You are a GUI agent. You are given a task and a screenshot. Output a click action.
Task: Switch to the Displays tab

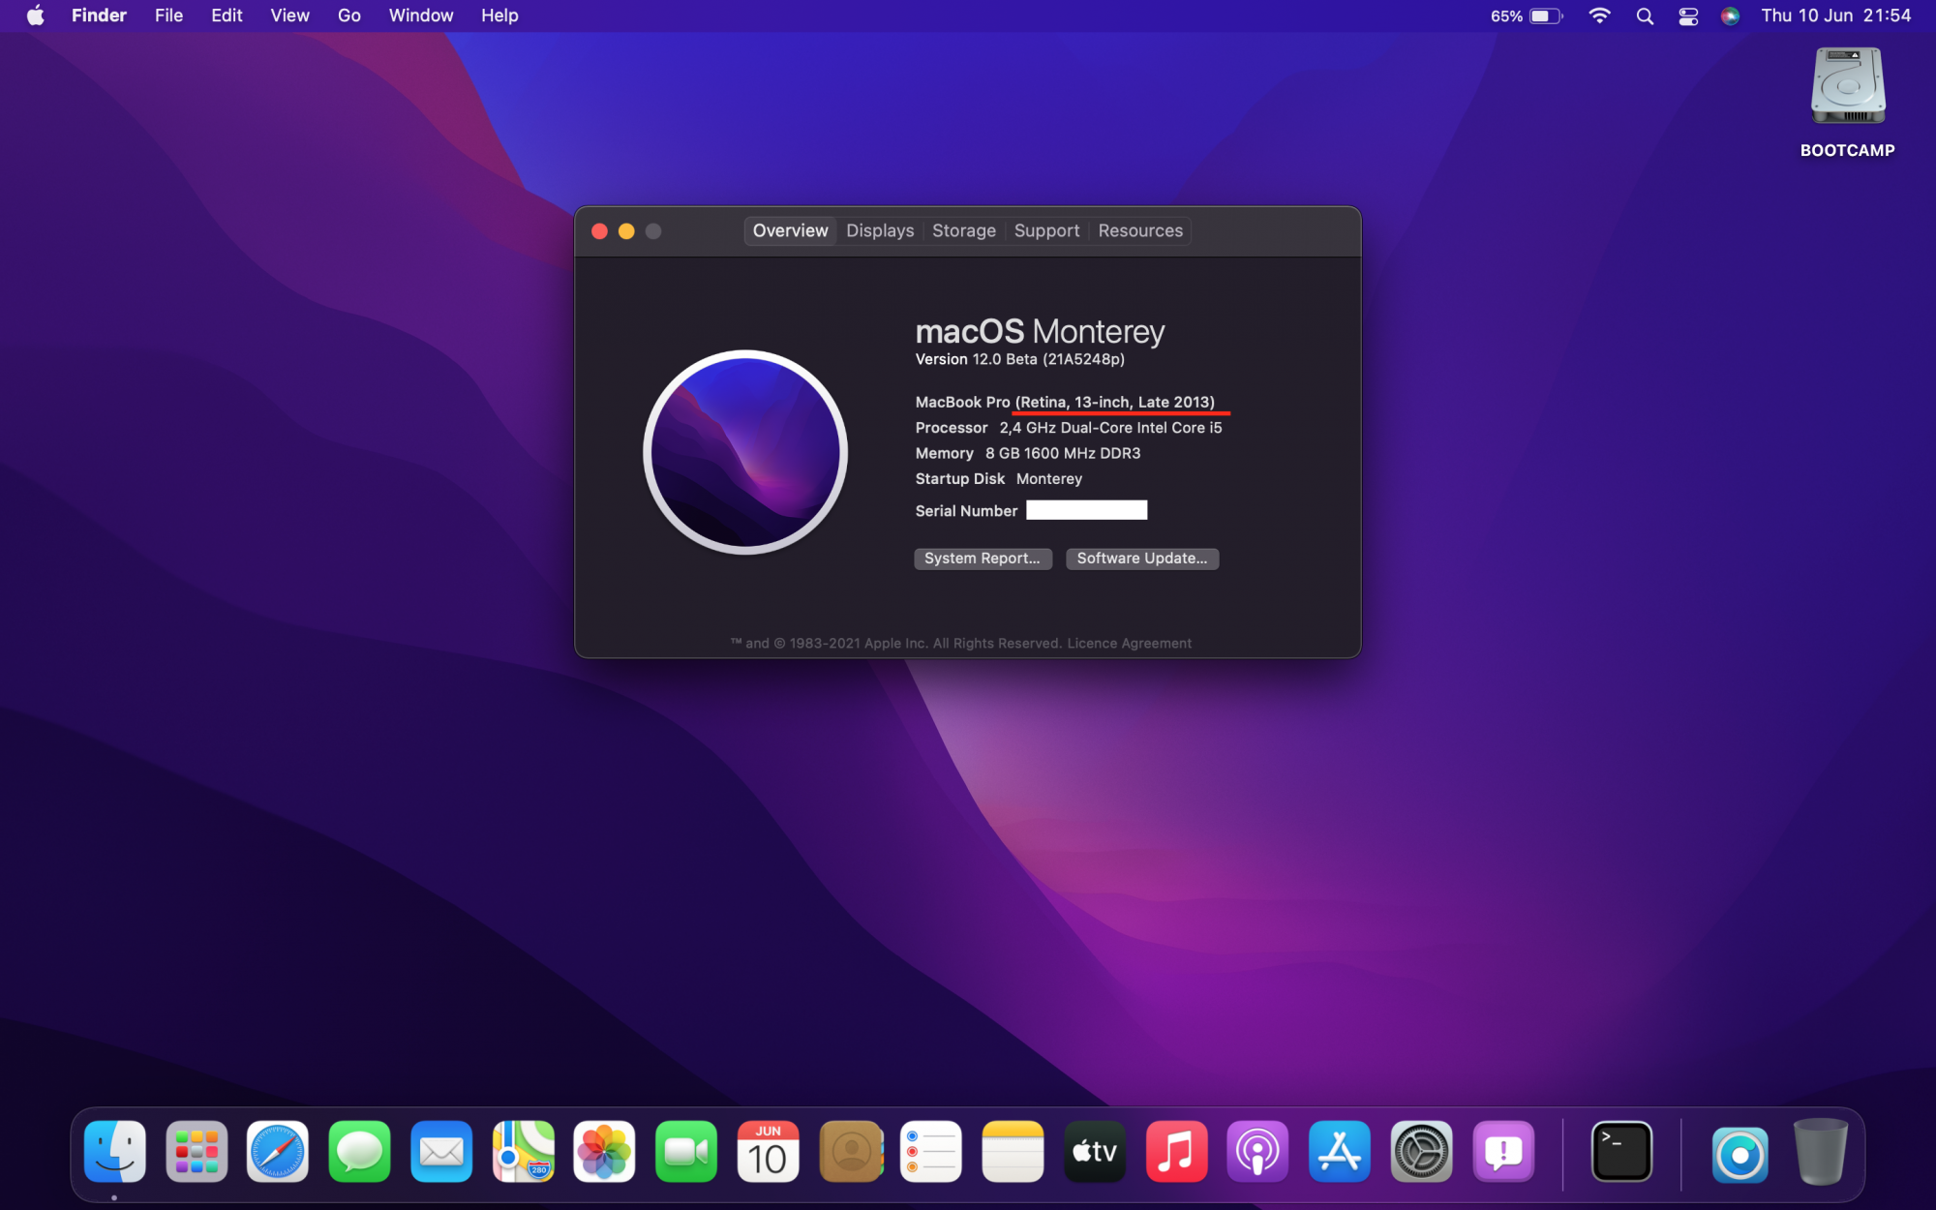coord(879,230)
